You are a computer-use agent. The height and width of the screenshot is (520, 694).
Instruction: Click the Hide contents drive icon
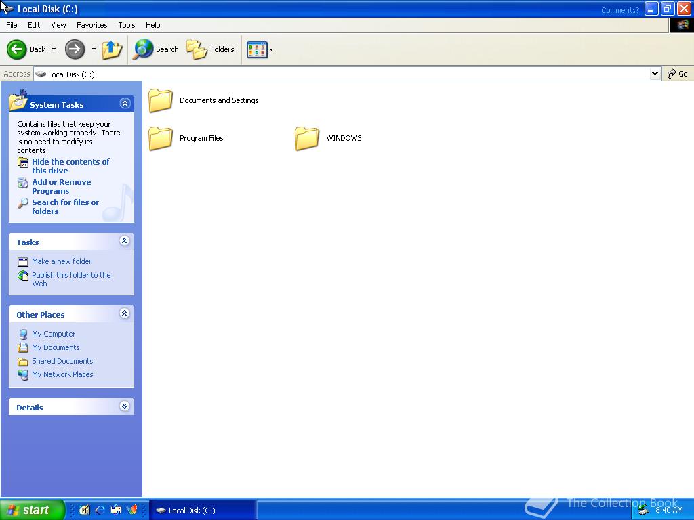pyautogui.click(x=23, y=162)
